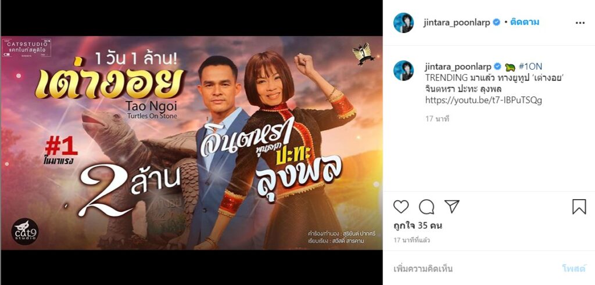
Task: View the list of 35 likes
Action: [x=418, y=226]
